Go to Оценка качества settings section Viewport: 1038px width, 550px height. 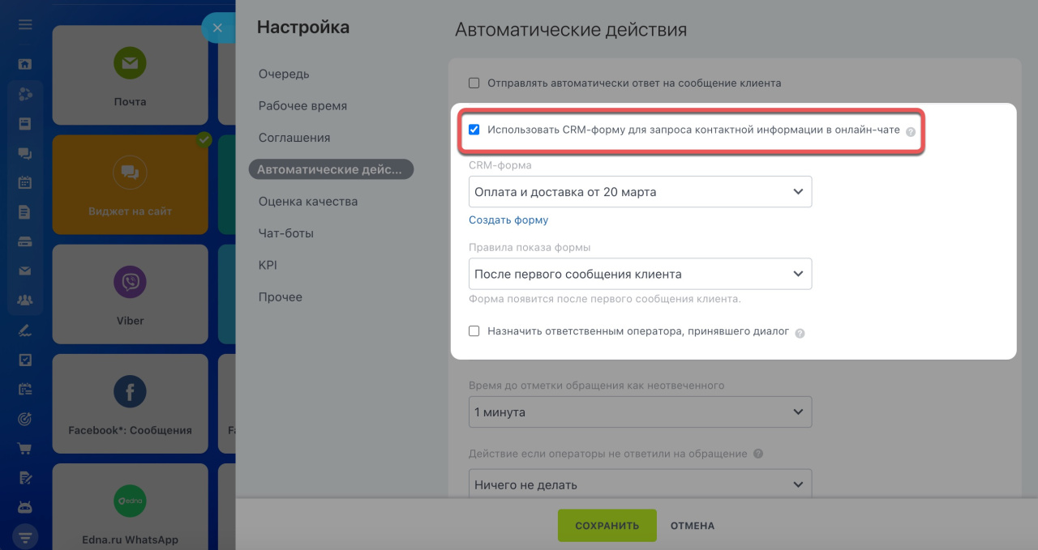(308, 202)
